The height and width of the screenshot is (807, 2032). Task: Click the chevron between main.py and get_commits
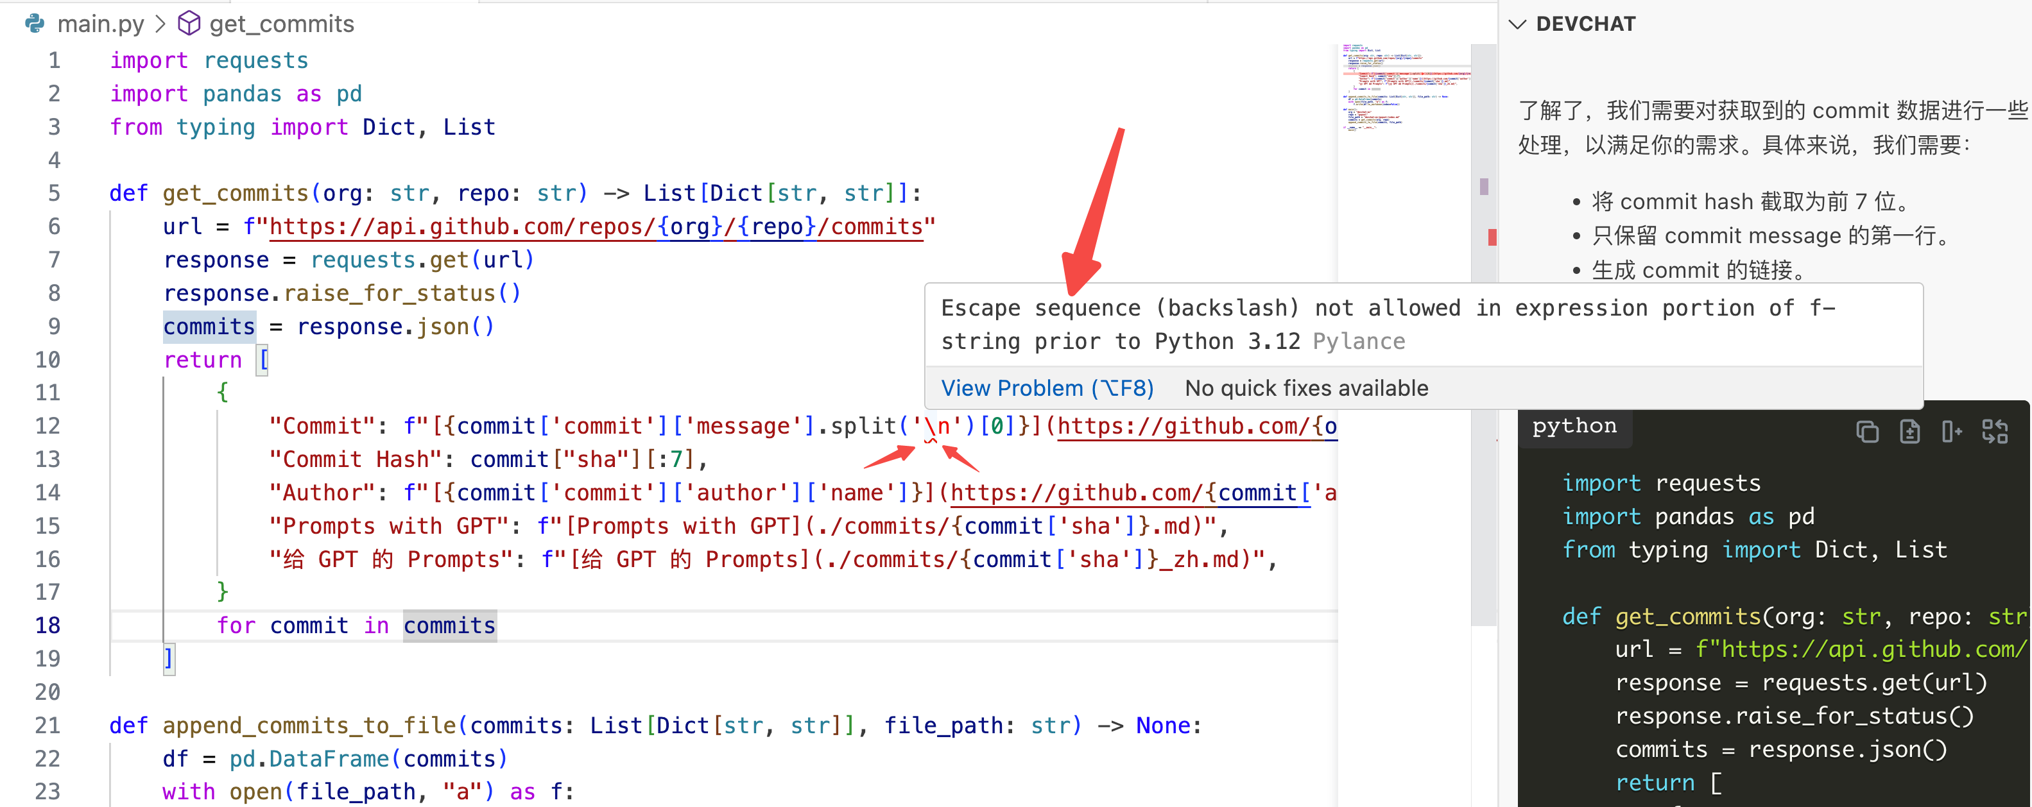point(161,24)
